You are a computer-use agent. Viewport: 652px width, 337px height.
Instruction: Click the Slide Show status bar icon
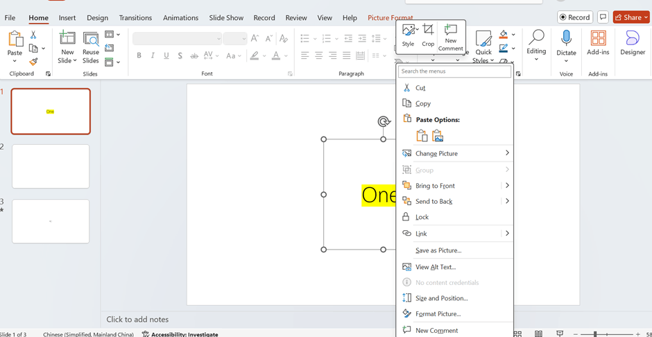559,334
